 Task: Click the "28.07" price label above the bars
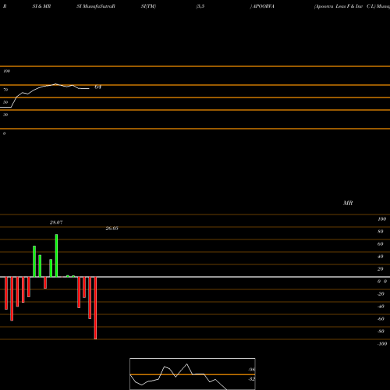click(x=56, y=222)
